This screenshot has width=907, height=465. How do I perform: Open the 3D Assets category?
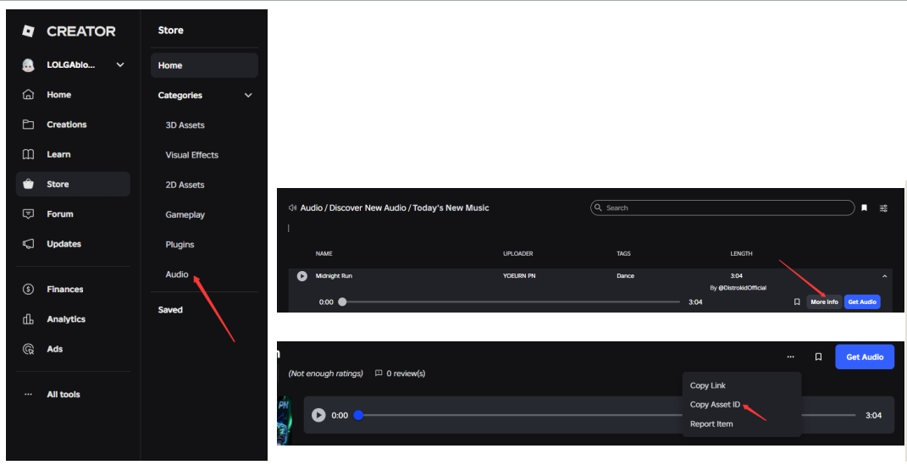(185, 125)
